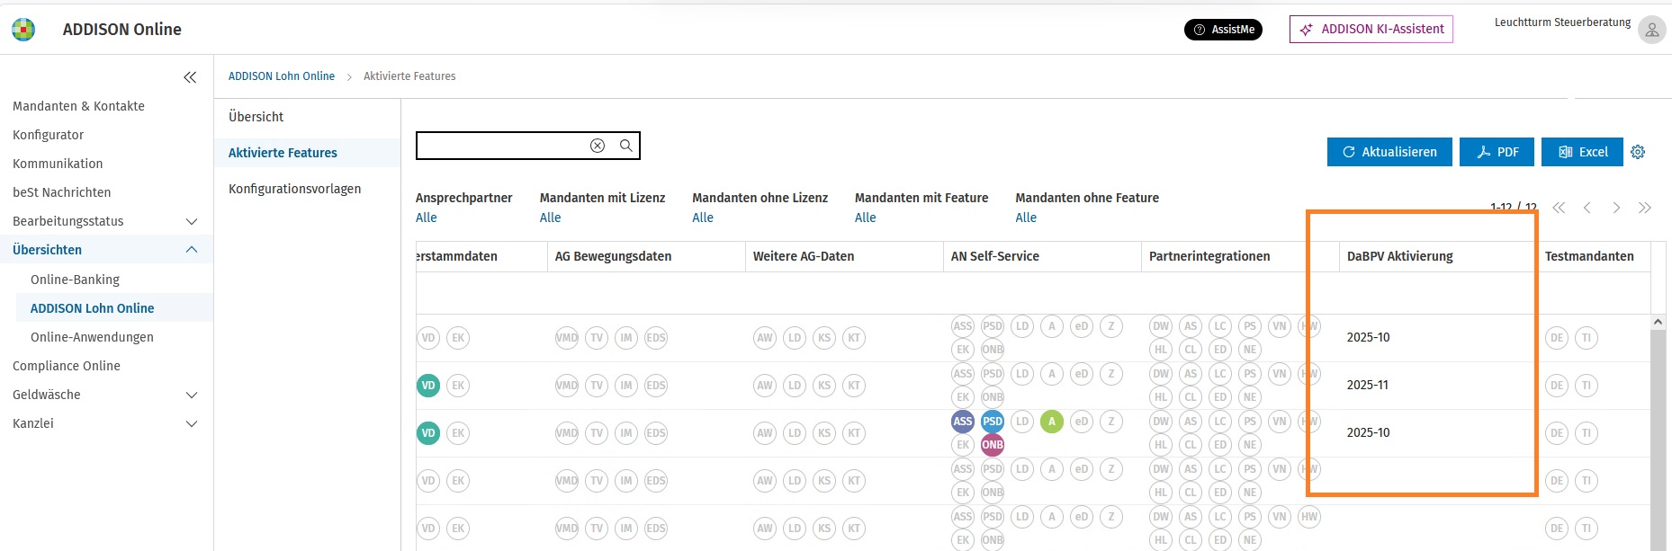This screenshot has width=1672, height=551.
Task: Open table settings gear icon
Action: (1638, 152)
